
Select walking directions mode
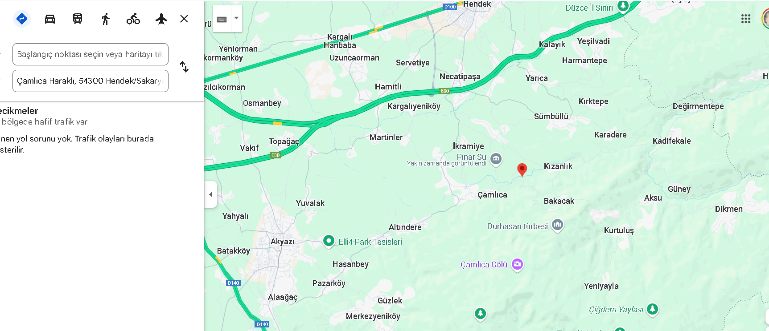point(106,19)
